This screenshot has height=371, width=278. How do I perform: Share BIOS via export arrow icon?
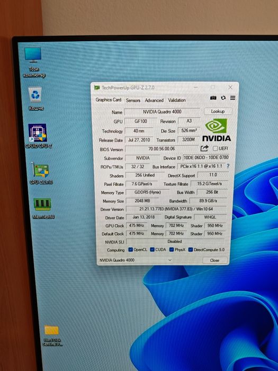click(204, 148)
